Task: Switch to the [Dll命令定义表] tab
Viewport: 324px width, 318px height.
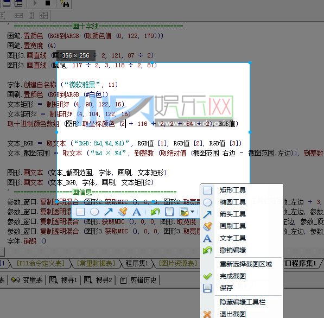Action: 41,263
